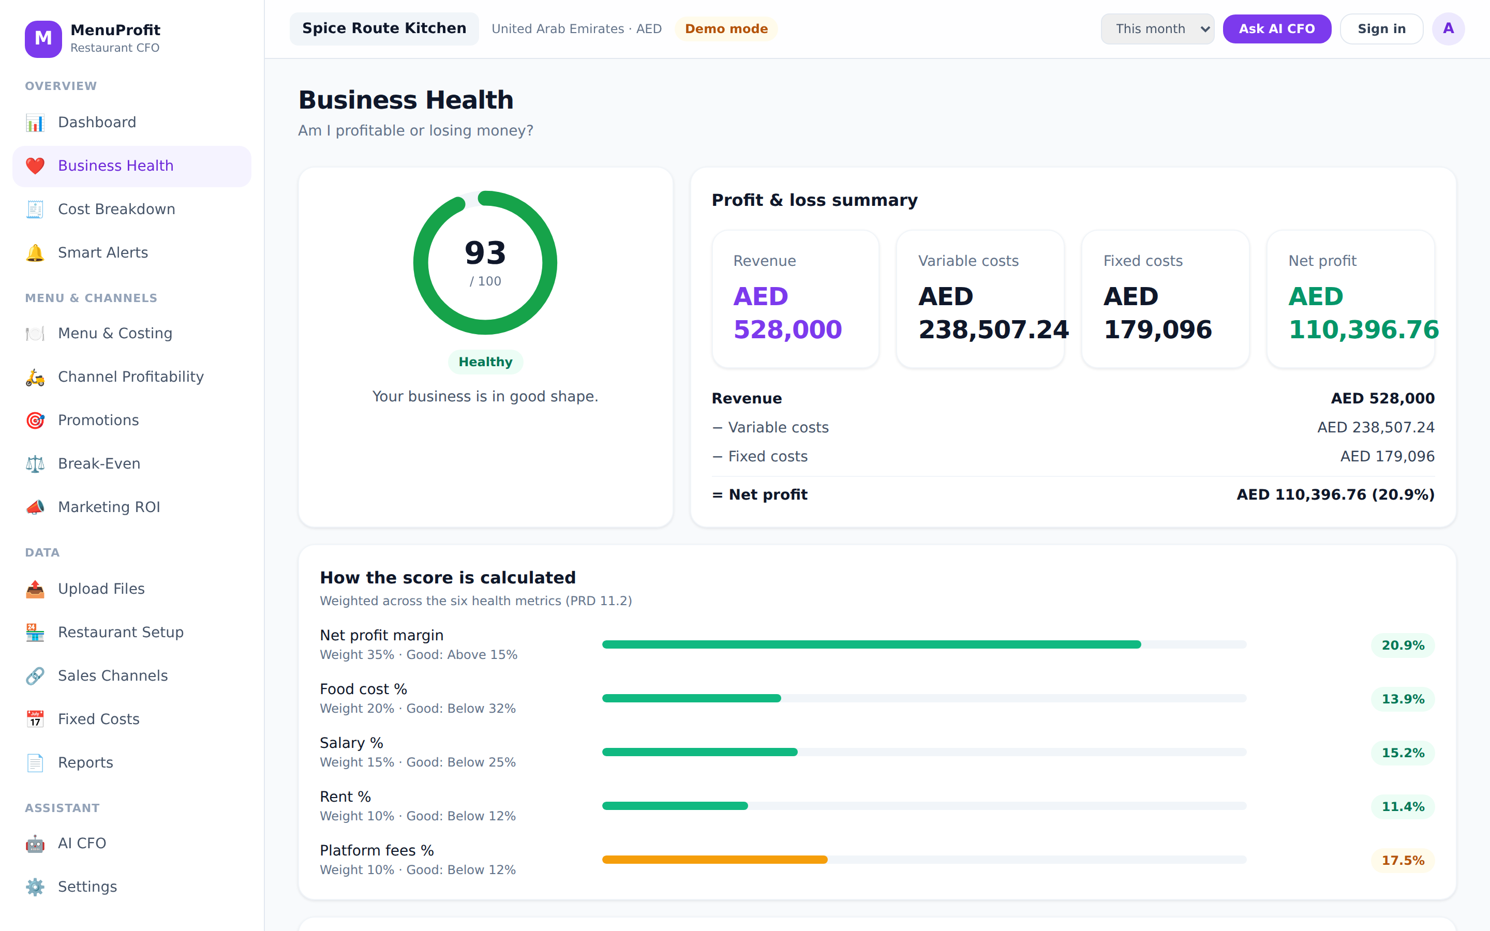Click the Break-Even scales icon

[x=35, y=463]
